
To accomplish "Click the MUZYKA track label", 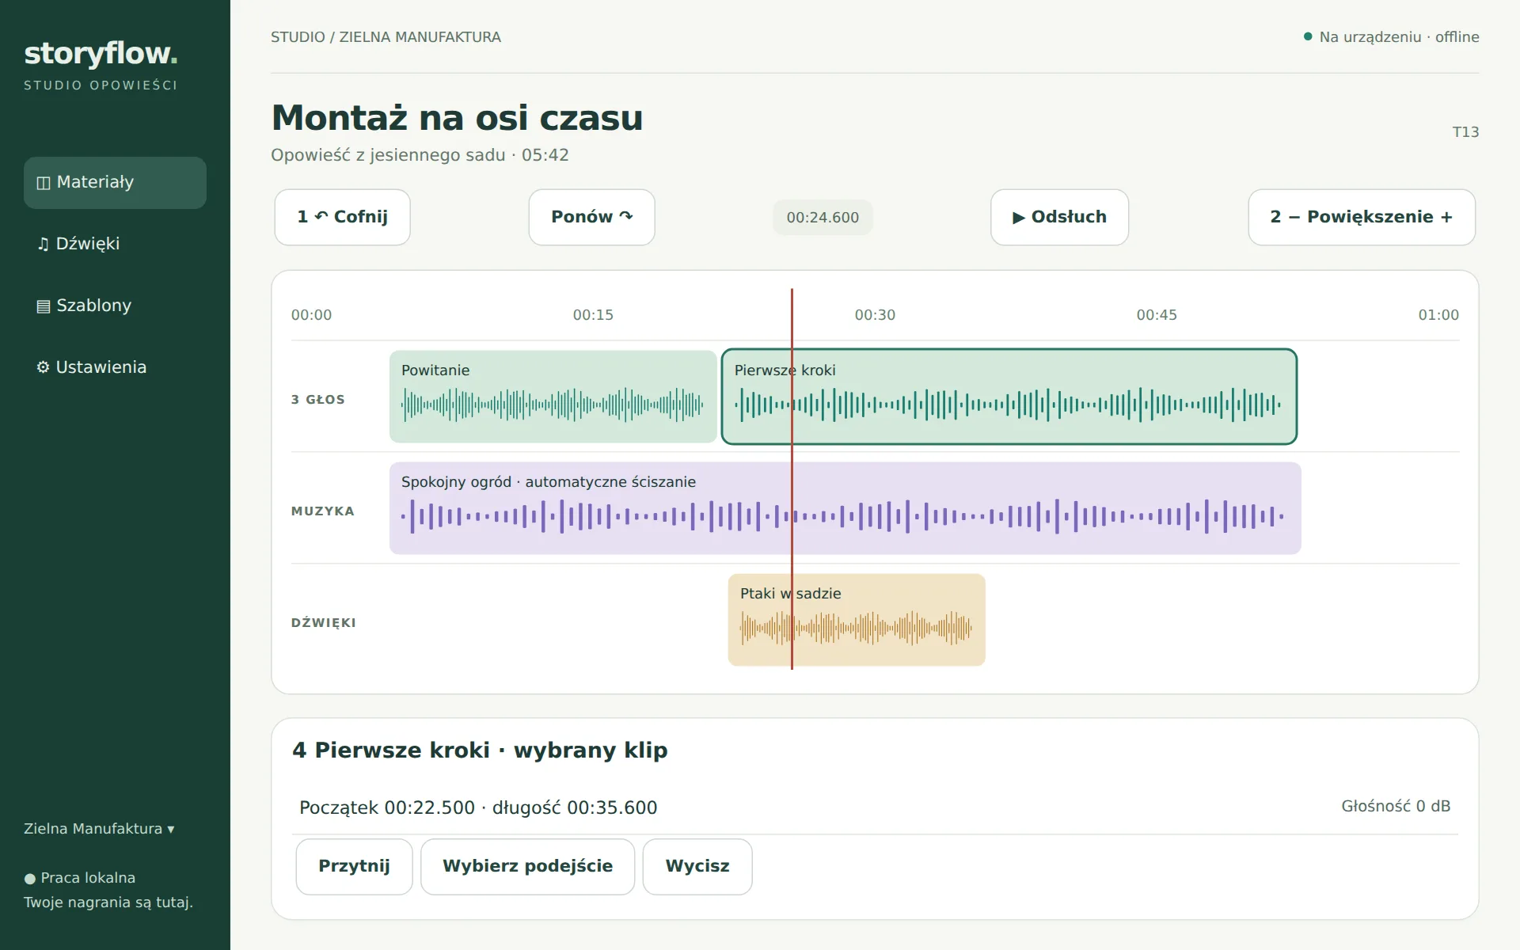I will (323, 511).
